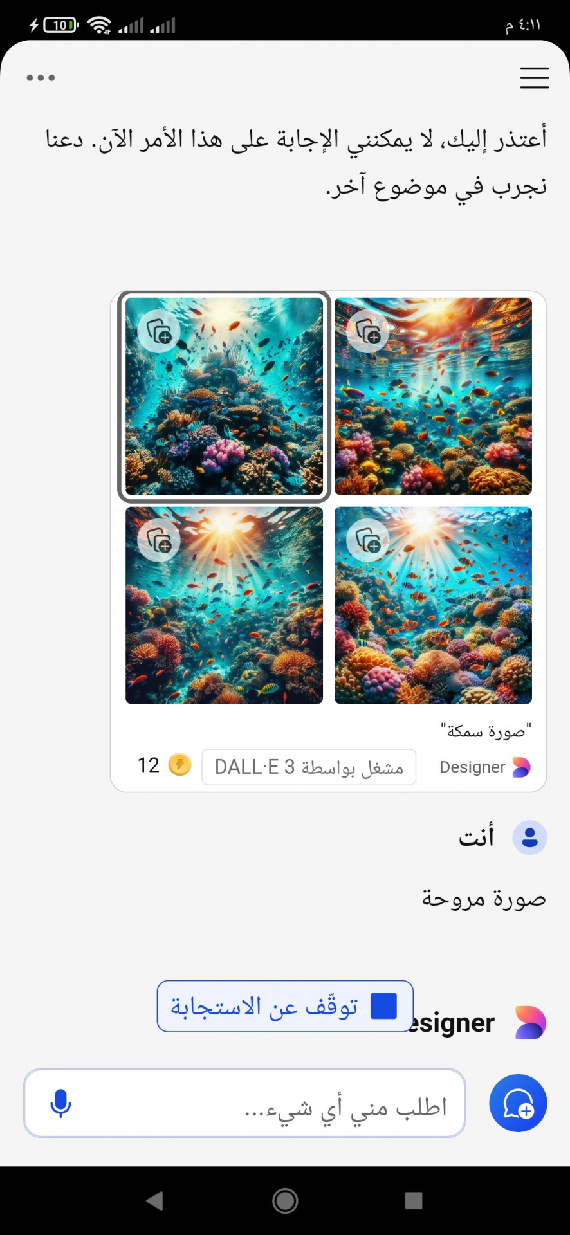This screenshot has width=570, height=1235.
Task: Tap the user avatar next to أنت
Action: click(529, 837)
